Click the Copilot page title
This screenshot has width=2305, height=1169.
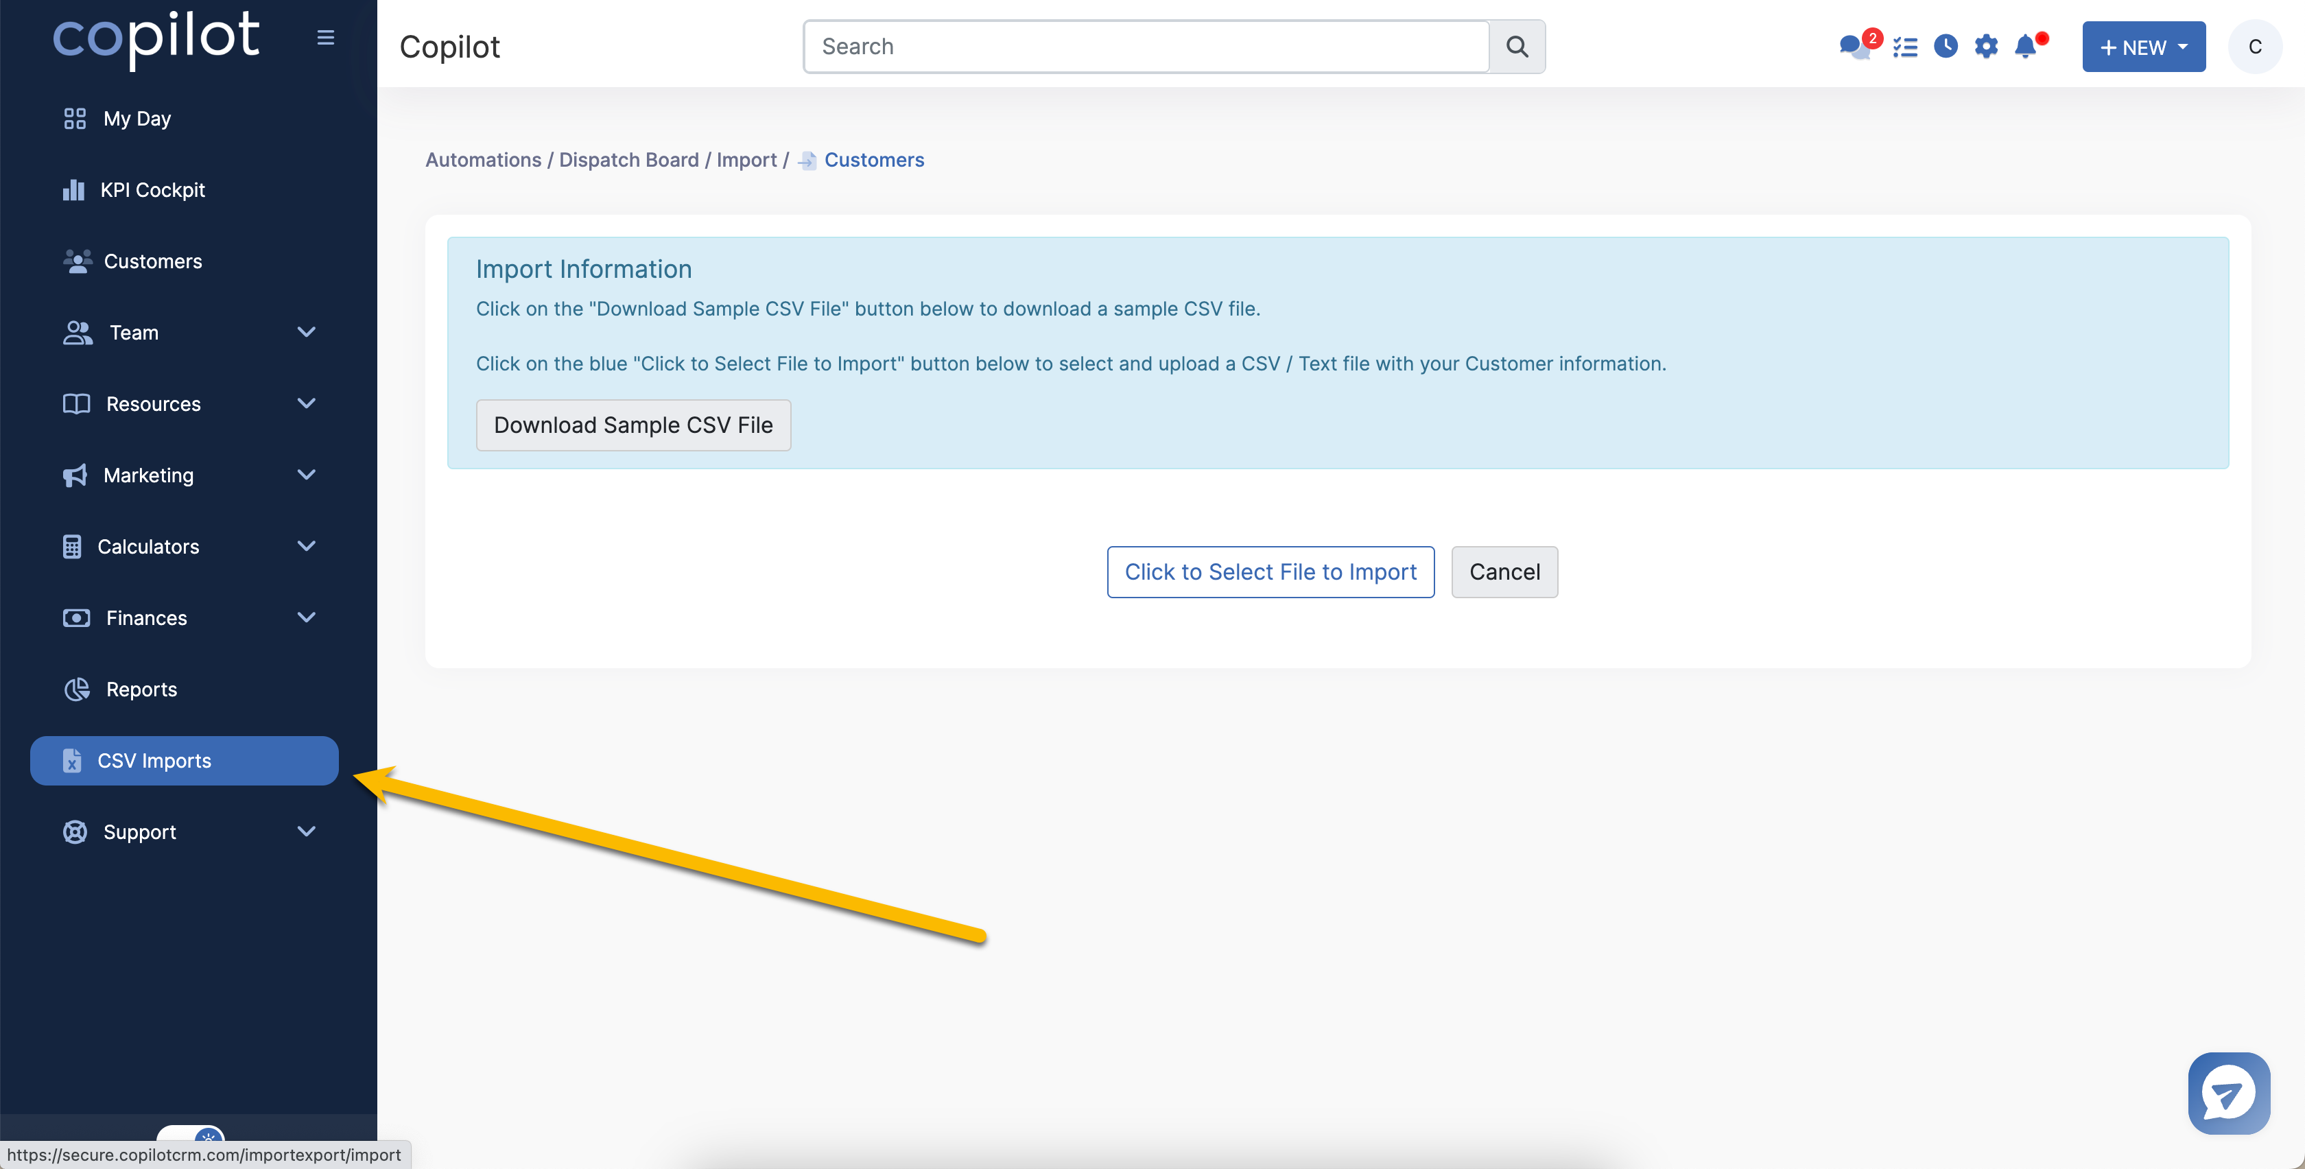(449, 47)
